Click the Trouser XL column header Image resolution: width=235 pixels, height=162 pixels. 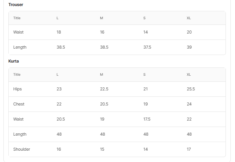coord(189,18)
